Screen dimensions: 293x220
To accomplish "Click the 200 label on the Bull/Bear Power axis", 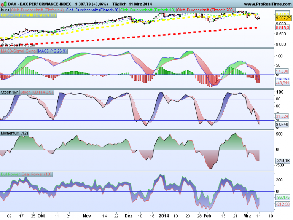I will 279,180.
